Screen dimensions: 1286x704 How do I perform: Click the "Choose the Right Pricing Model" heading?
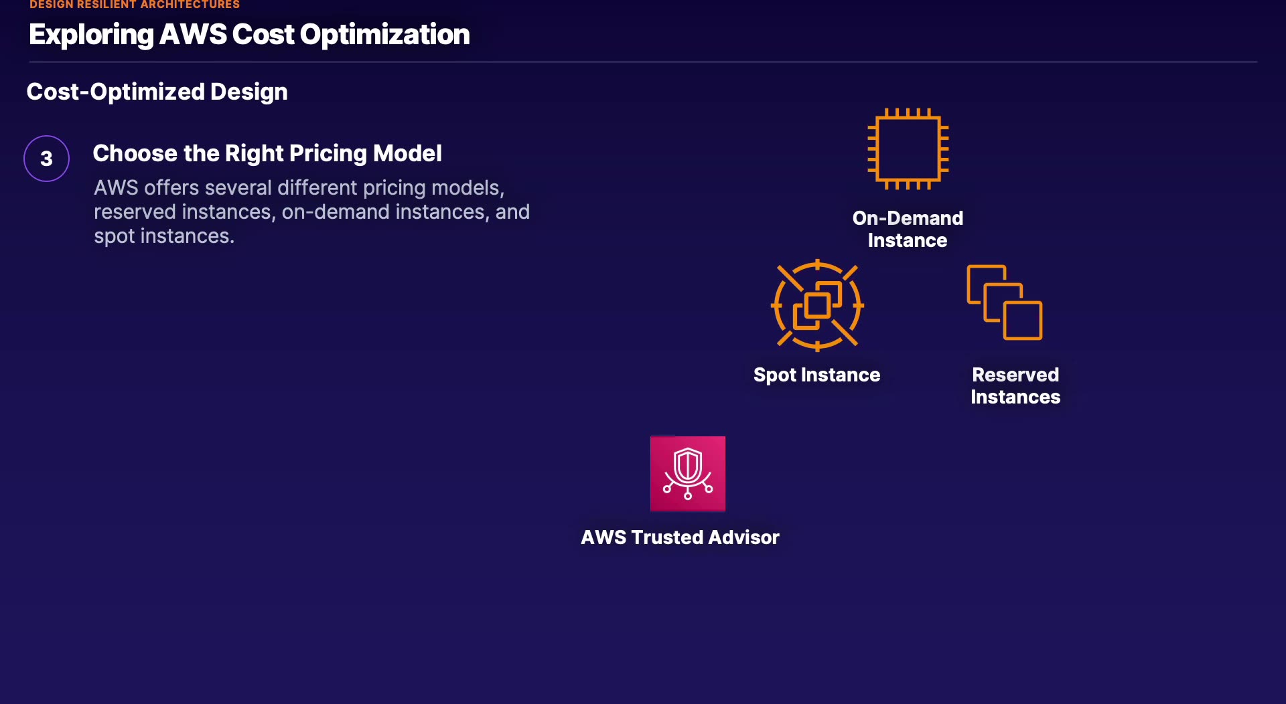point(267,153)
